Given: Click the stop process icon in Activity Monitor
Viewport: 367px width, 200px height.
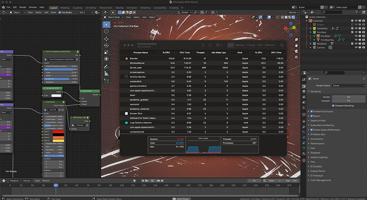Looking at the screenshot, I should pos(203,45).
